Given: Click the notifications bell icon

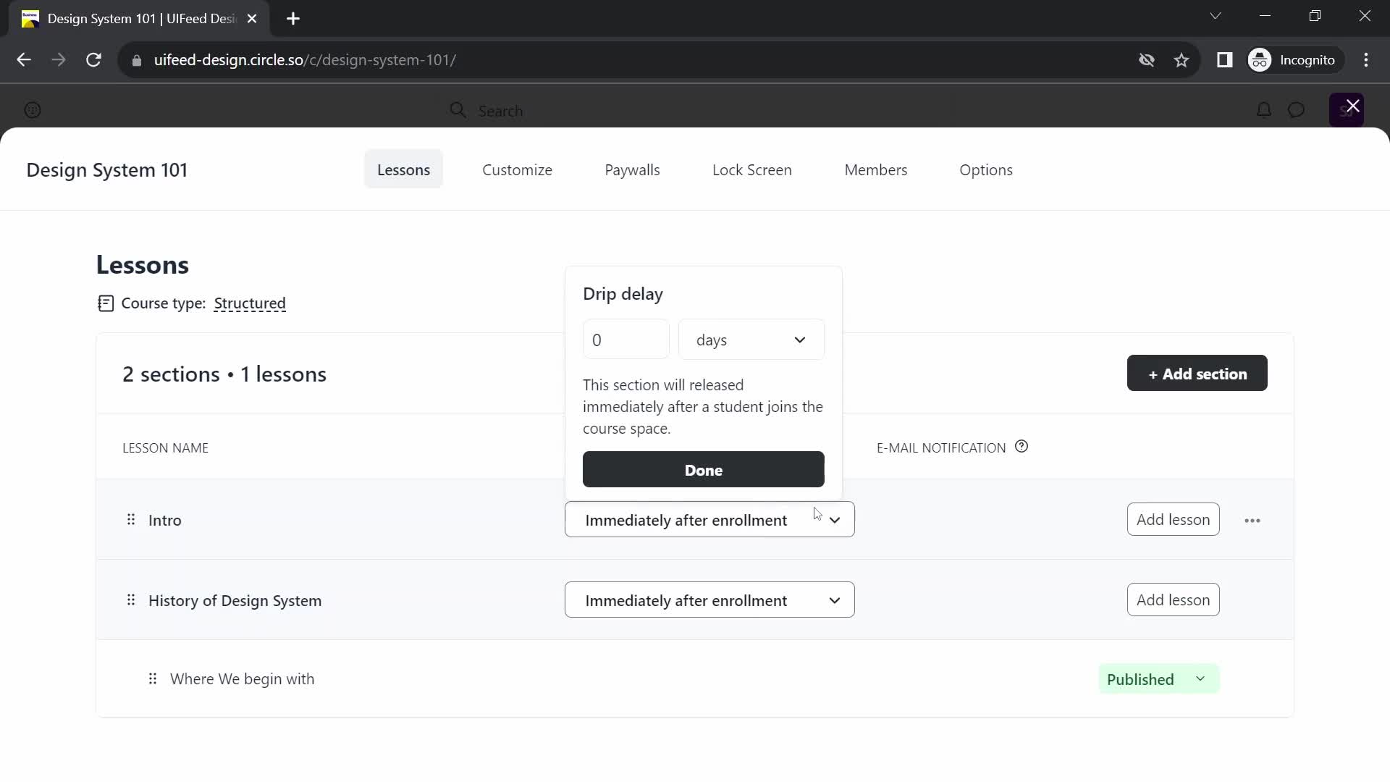Looking at the screenshot, I should click(1263, 110).
